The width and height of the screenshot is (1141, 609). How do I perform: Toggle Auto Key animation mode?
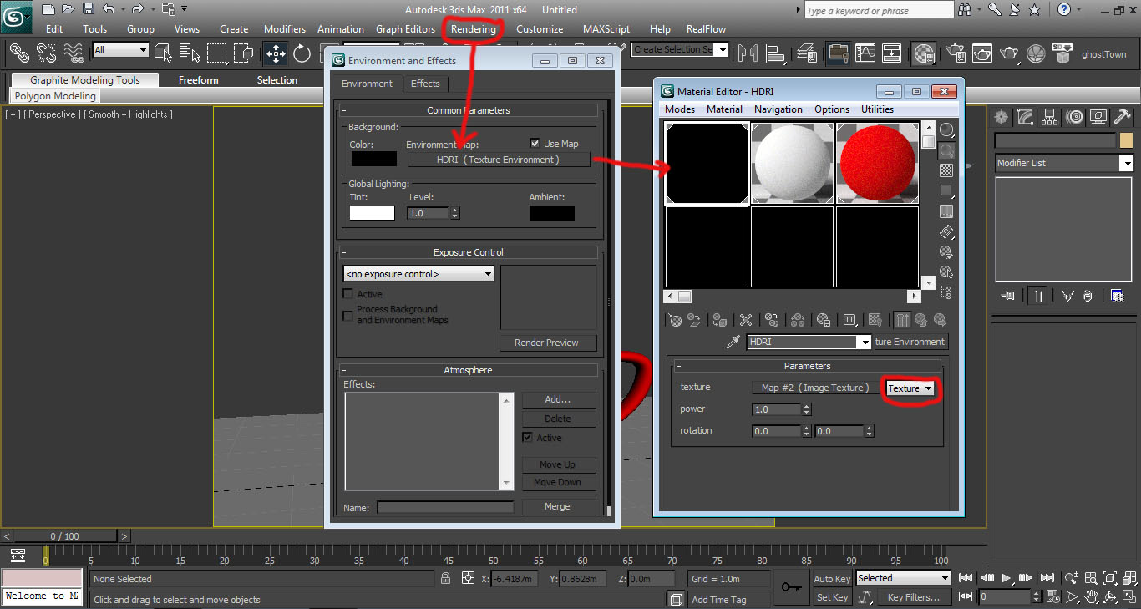pos(832,579)
